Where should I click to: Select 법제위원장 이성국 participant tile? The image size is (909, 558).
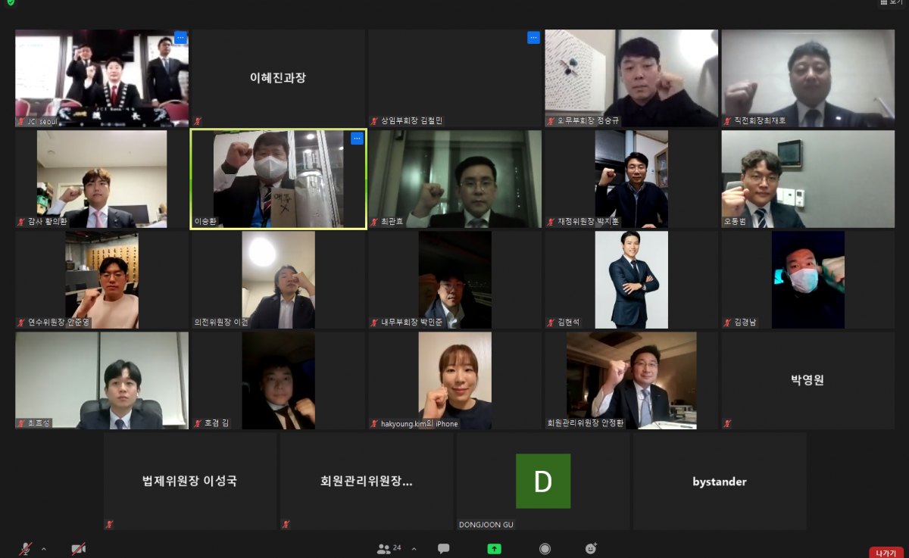(190, 482)
